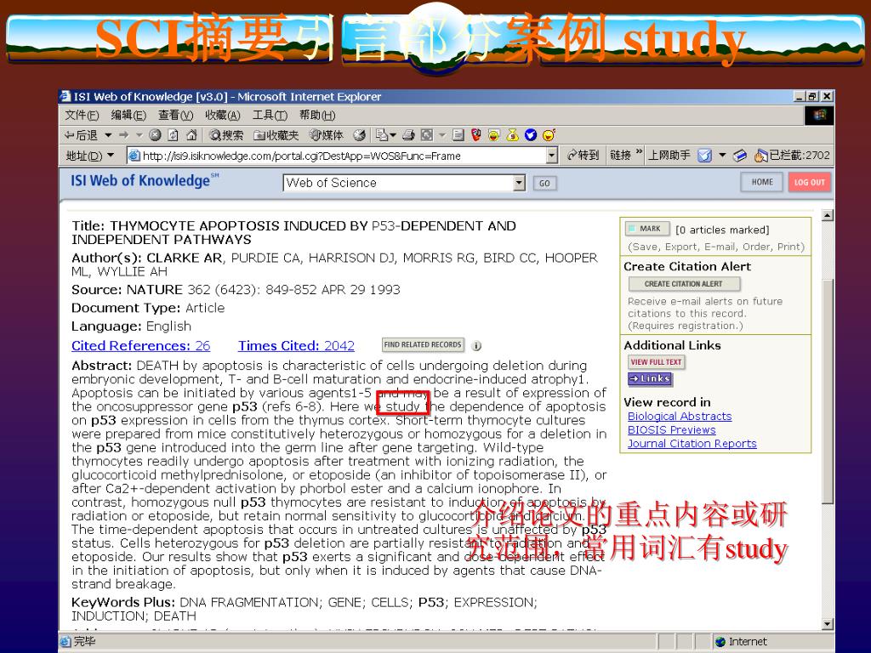Click the winking face toolbar icon
The height and width of the screenshot is (653, 871).
pyautogui.click(x=549, y=135)
